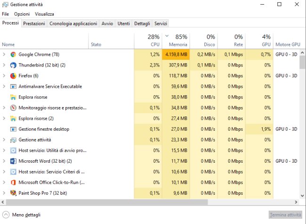Click the Monitoraggio risorse e prestazioni icon
The width and height of the screenshot is (306, 224).
13,108
